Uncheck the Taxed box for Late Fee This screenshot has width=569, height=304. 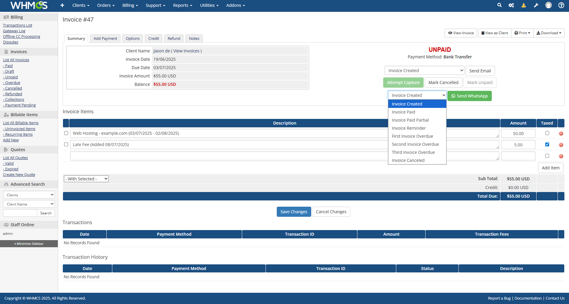pos(547,145)
